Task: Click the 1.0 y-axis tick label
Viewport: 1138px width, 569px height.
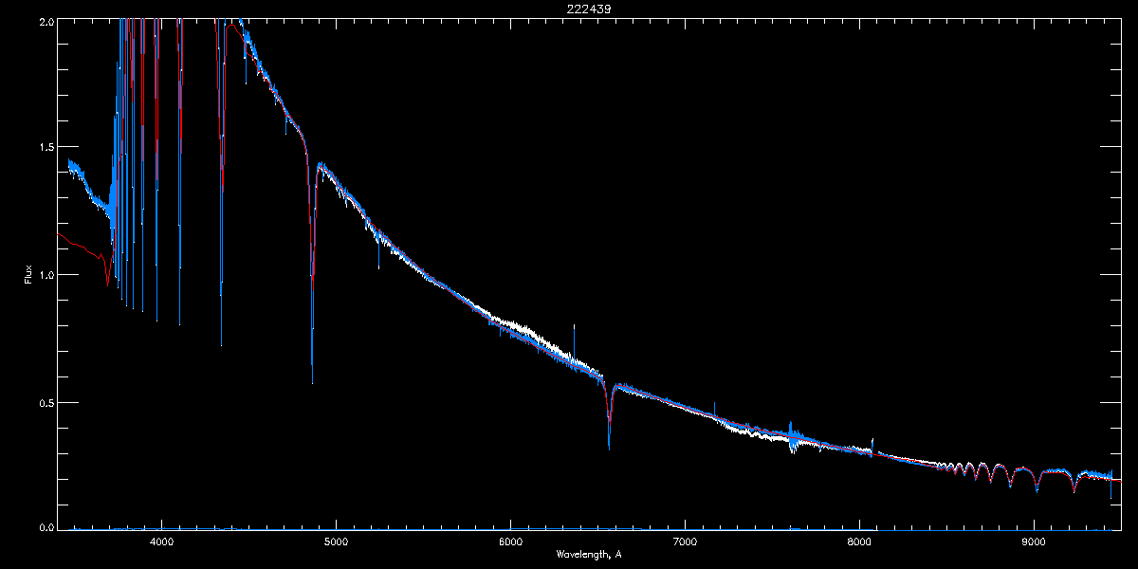Action: (45, 275)
